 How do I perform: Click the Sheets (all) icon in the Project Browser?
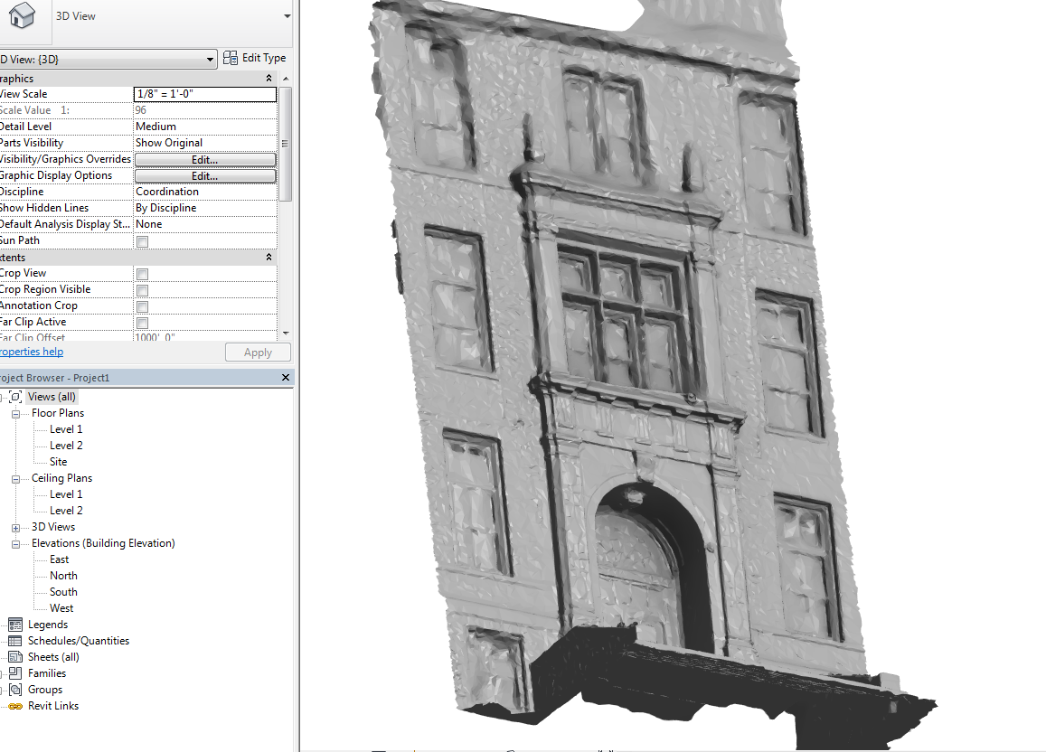pyautogui.click(x=15, y=656)
